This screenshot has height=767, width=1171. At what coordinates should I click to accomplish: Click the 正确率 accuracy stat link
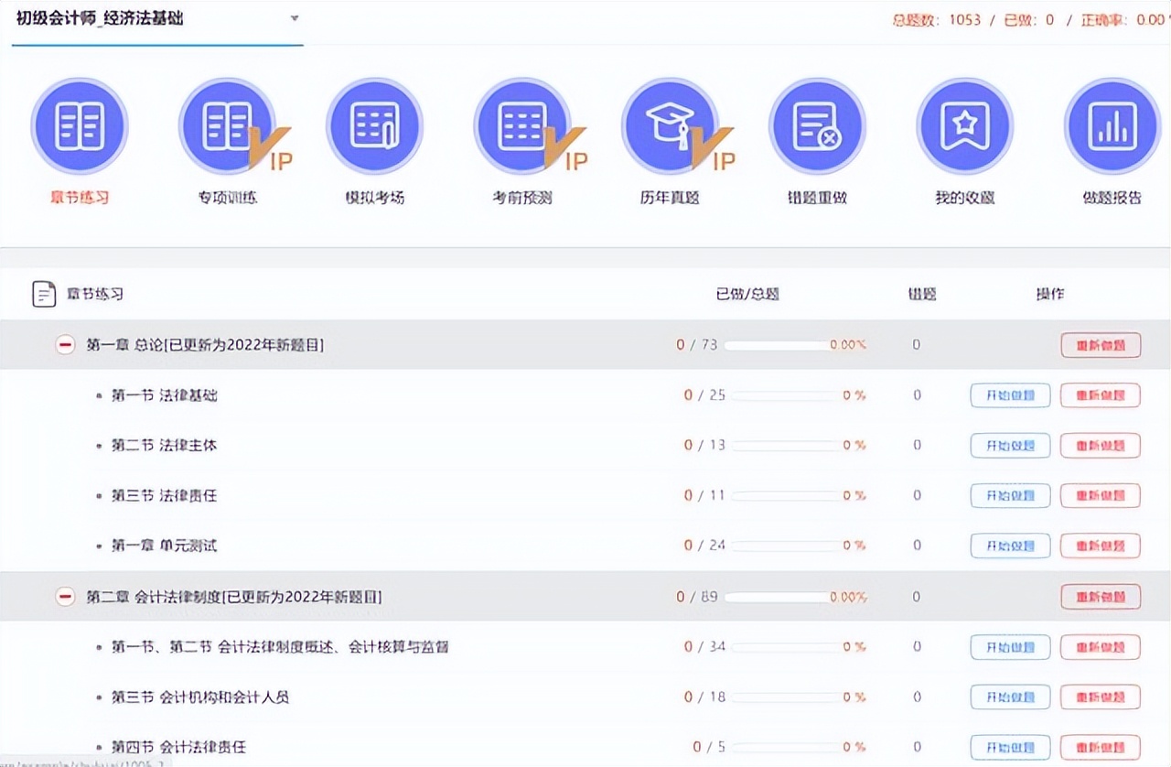coord(1106,18)
